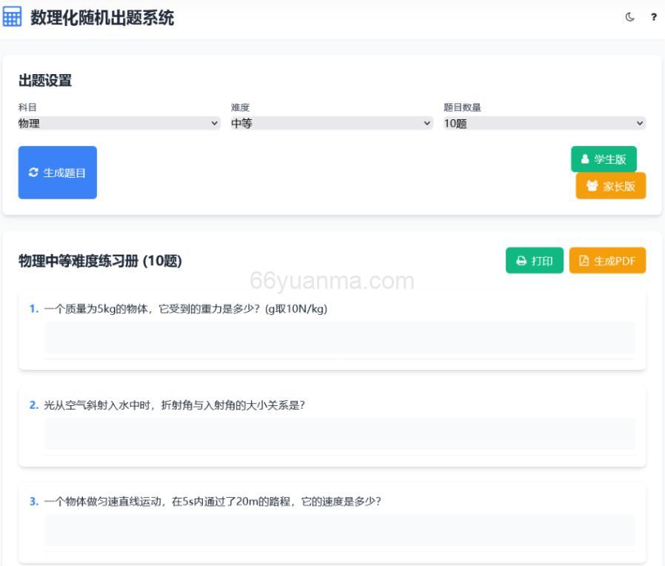Switch to the 家长版 parent version view

(x=611, y=186)
